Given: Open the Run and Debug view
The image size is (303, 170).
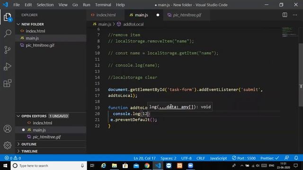Looking at the screenshot, I should (8, 67).
